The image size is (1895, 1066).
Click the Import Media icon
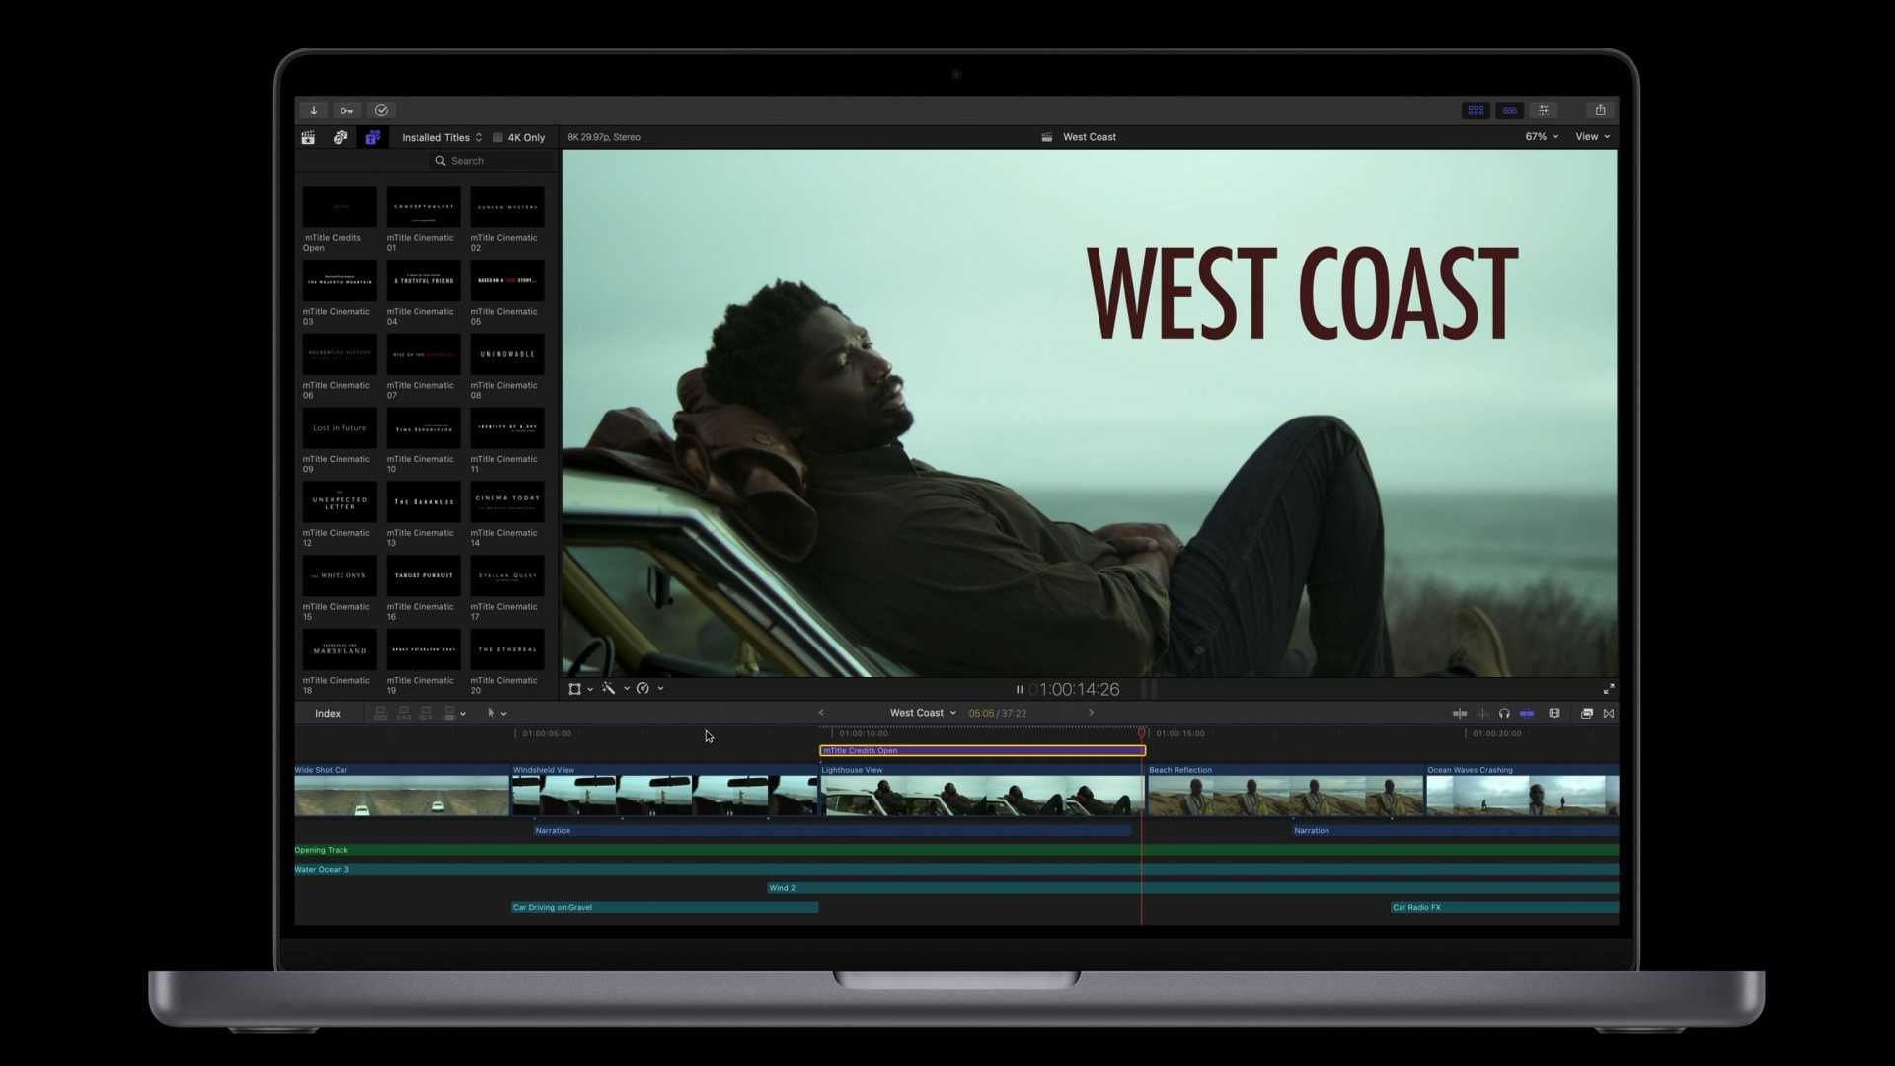tap(314, 110)
